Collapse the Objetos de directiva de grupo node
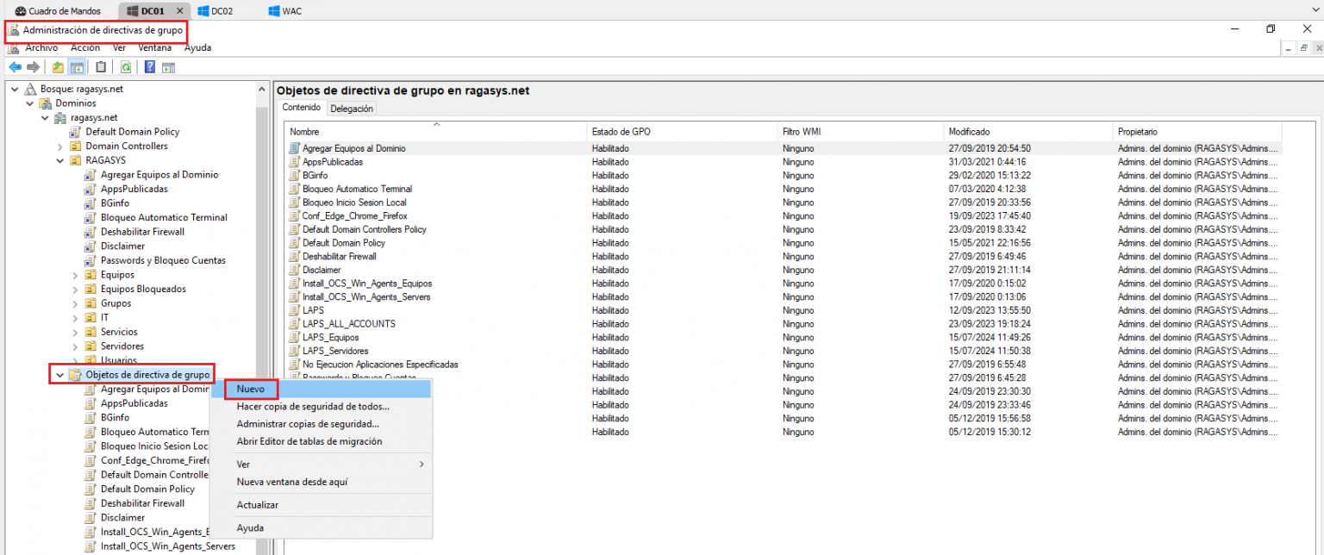Image resolution: width=1324 pixels, height=555 pixels. click(x=59, y=375)
